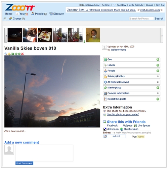Click the envelope icon beside One New
The height and width of the screenshot is (169, 168).
tap(114, 5)
